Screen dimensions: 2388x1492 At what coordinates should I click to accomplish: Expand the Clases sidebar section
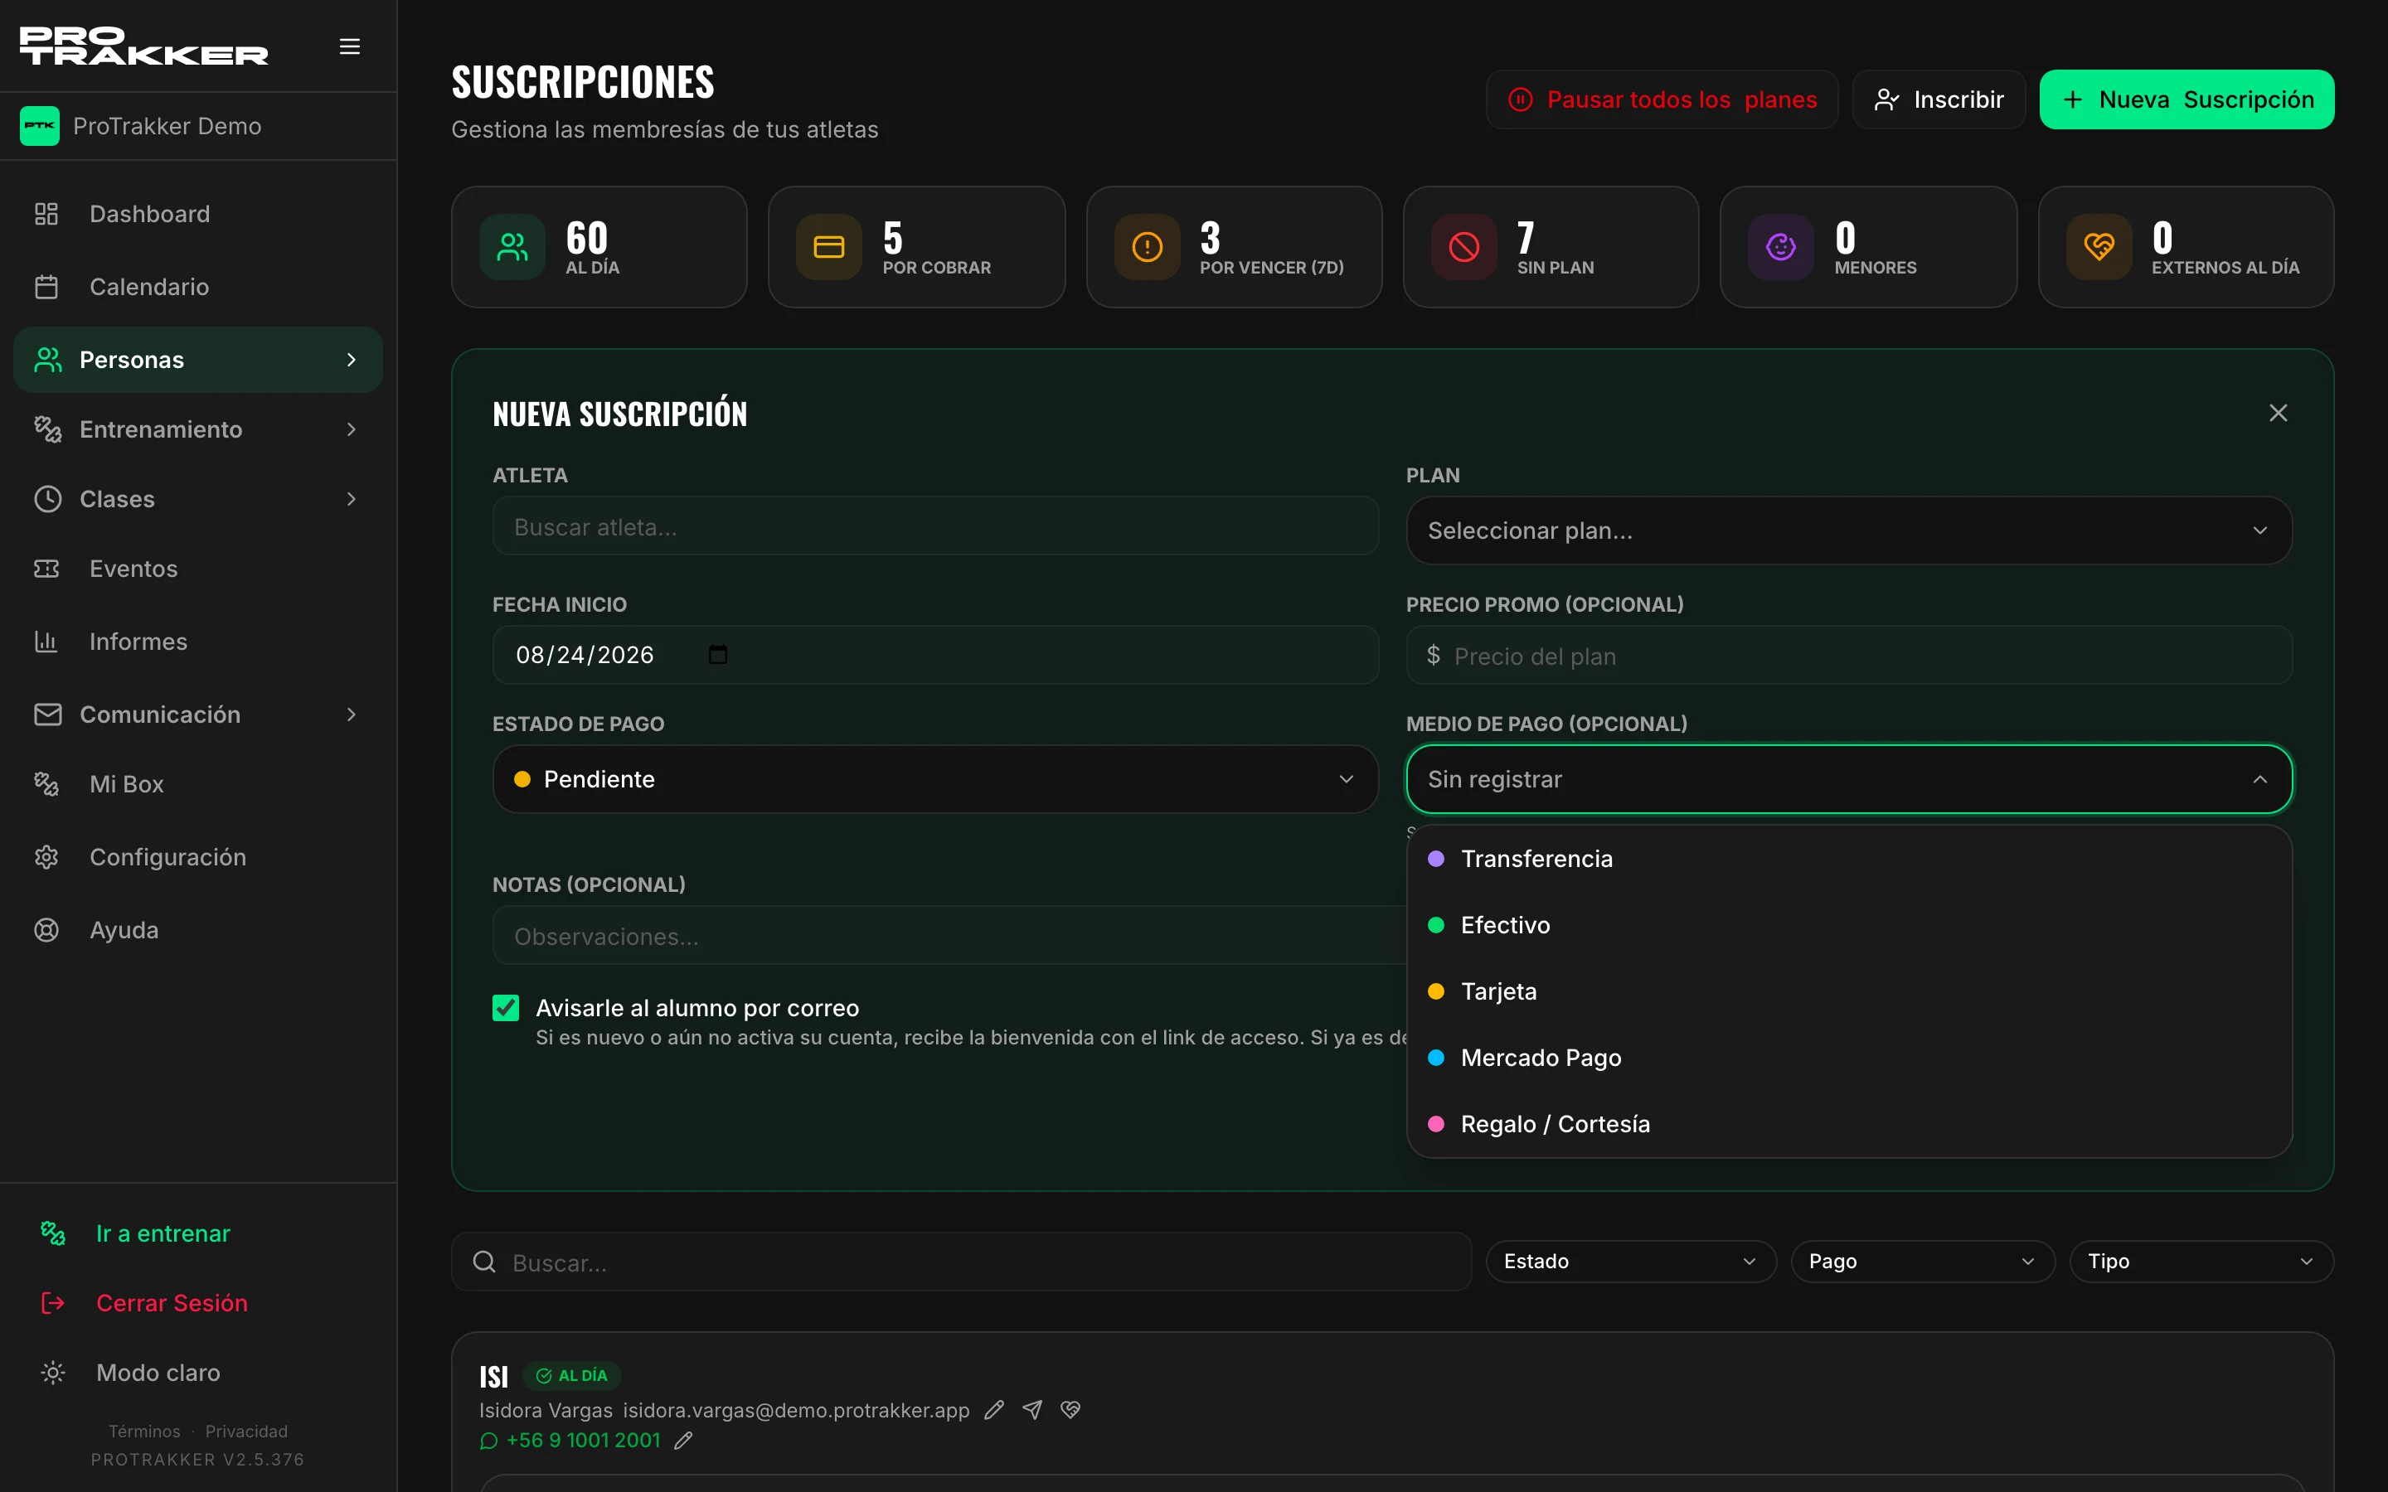(197, 499)
